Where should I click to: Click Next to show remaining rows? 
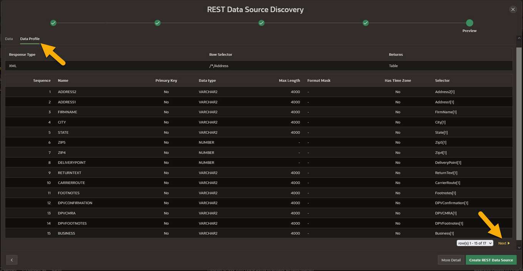tap(503, 243)
